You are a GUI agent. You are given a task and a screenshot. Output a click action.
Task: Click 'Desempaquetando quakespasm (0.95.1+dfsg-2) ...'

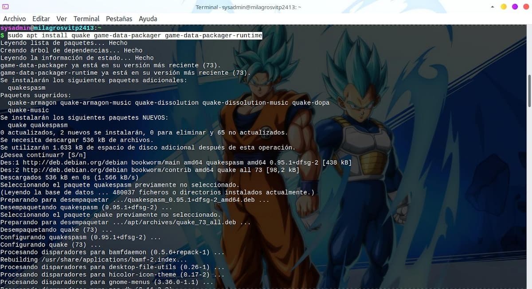86,208
